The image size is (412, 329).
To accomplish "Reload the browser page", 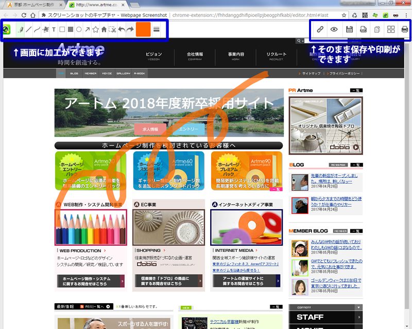I will (24, 15).
